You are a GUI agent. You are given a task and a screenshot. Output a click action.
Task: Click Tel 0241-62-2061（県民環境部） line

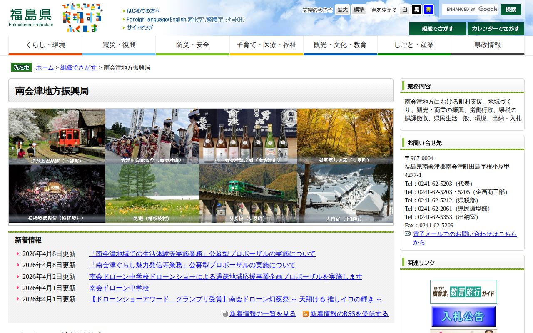point(448,209)
